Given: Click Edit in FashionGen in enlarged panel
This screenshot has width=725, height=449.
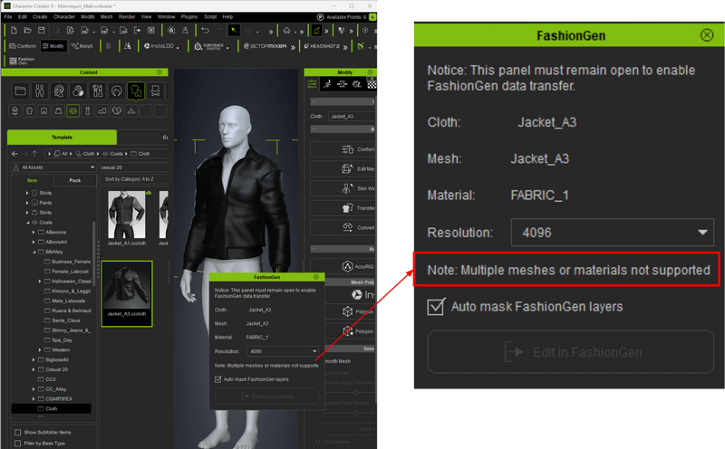Looking at the screenshot, I should 571,352.
